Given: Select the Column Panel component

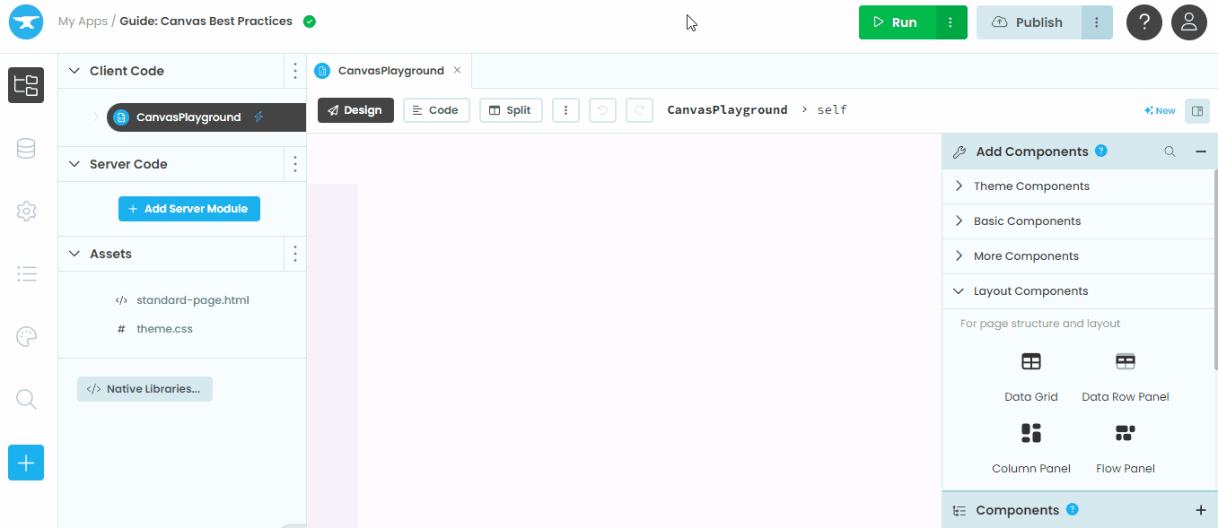Looking at the screenshot, I should coord(1030,447).
